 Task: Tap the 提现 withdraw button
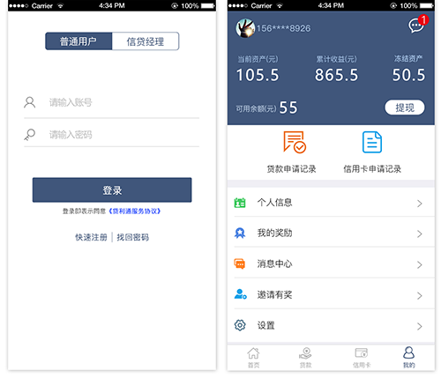405,107
